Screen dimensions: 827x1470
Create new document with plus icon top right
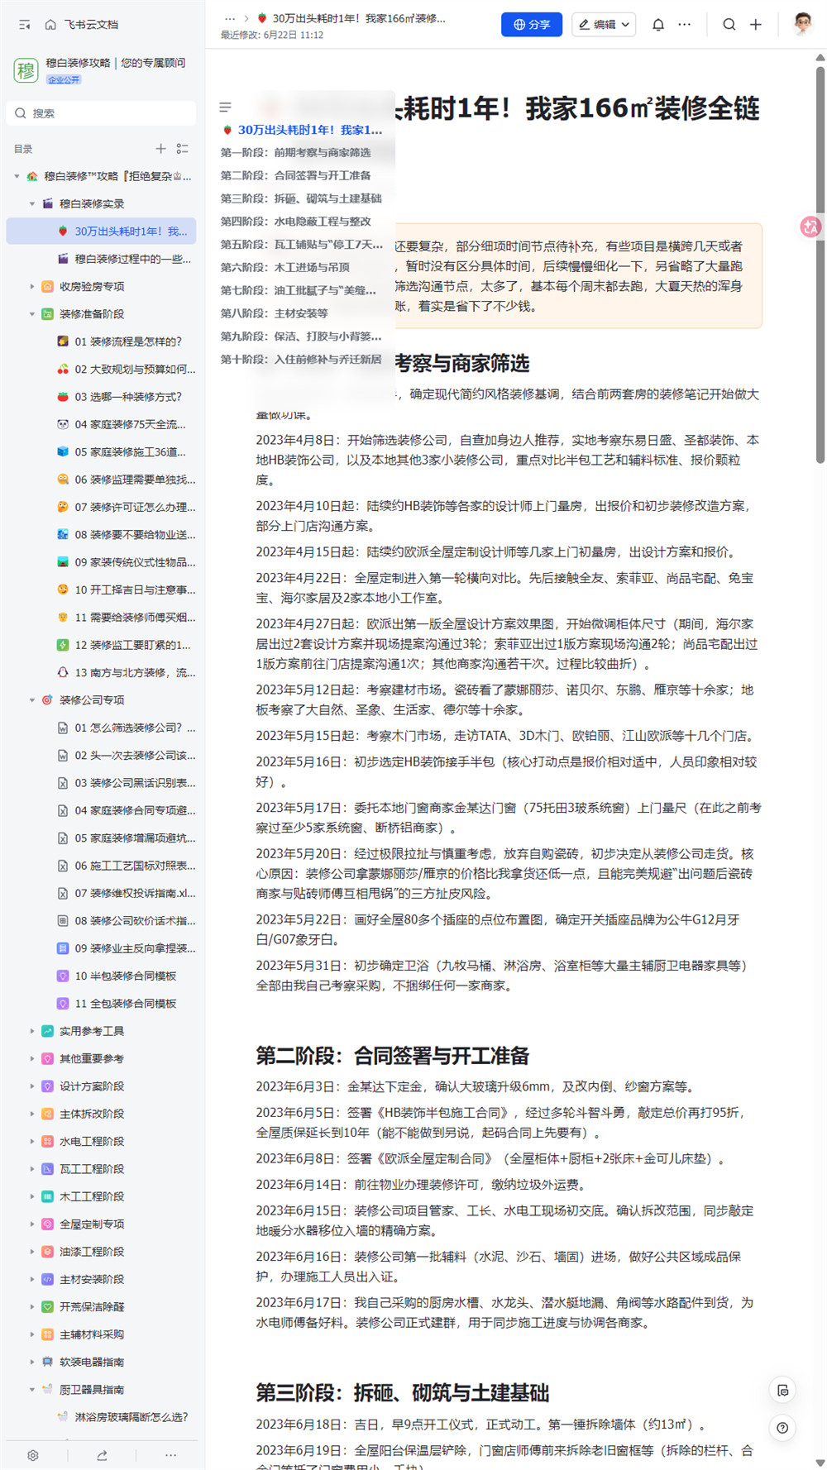tap(755, 25)
